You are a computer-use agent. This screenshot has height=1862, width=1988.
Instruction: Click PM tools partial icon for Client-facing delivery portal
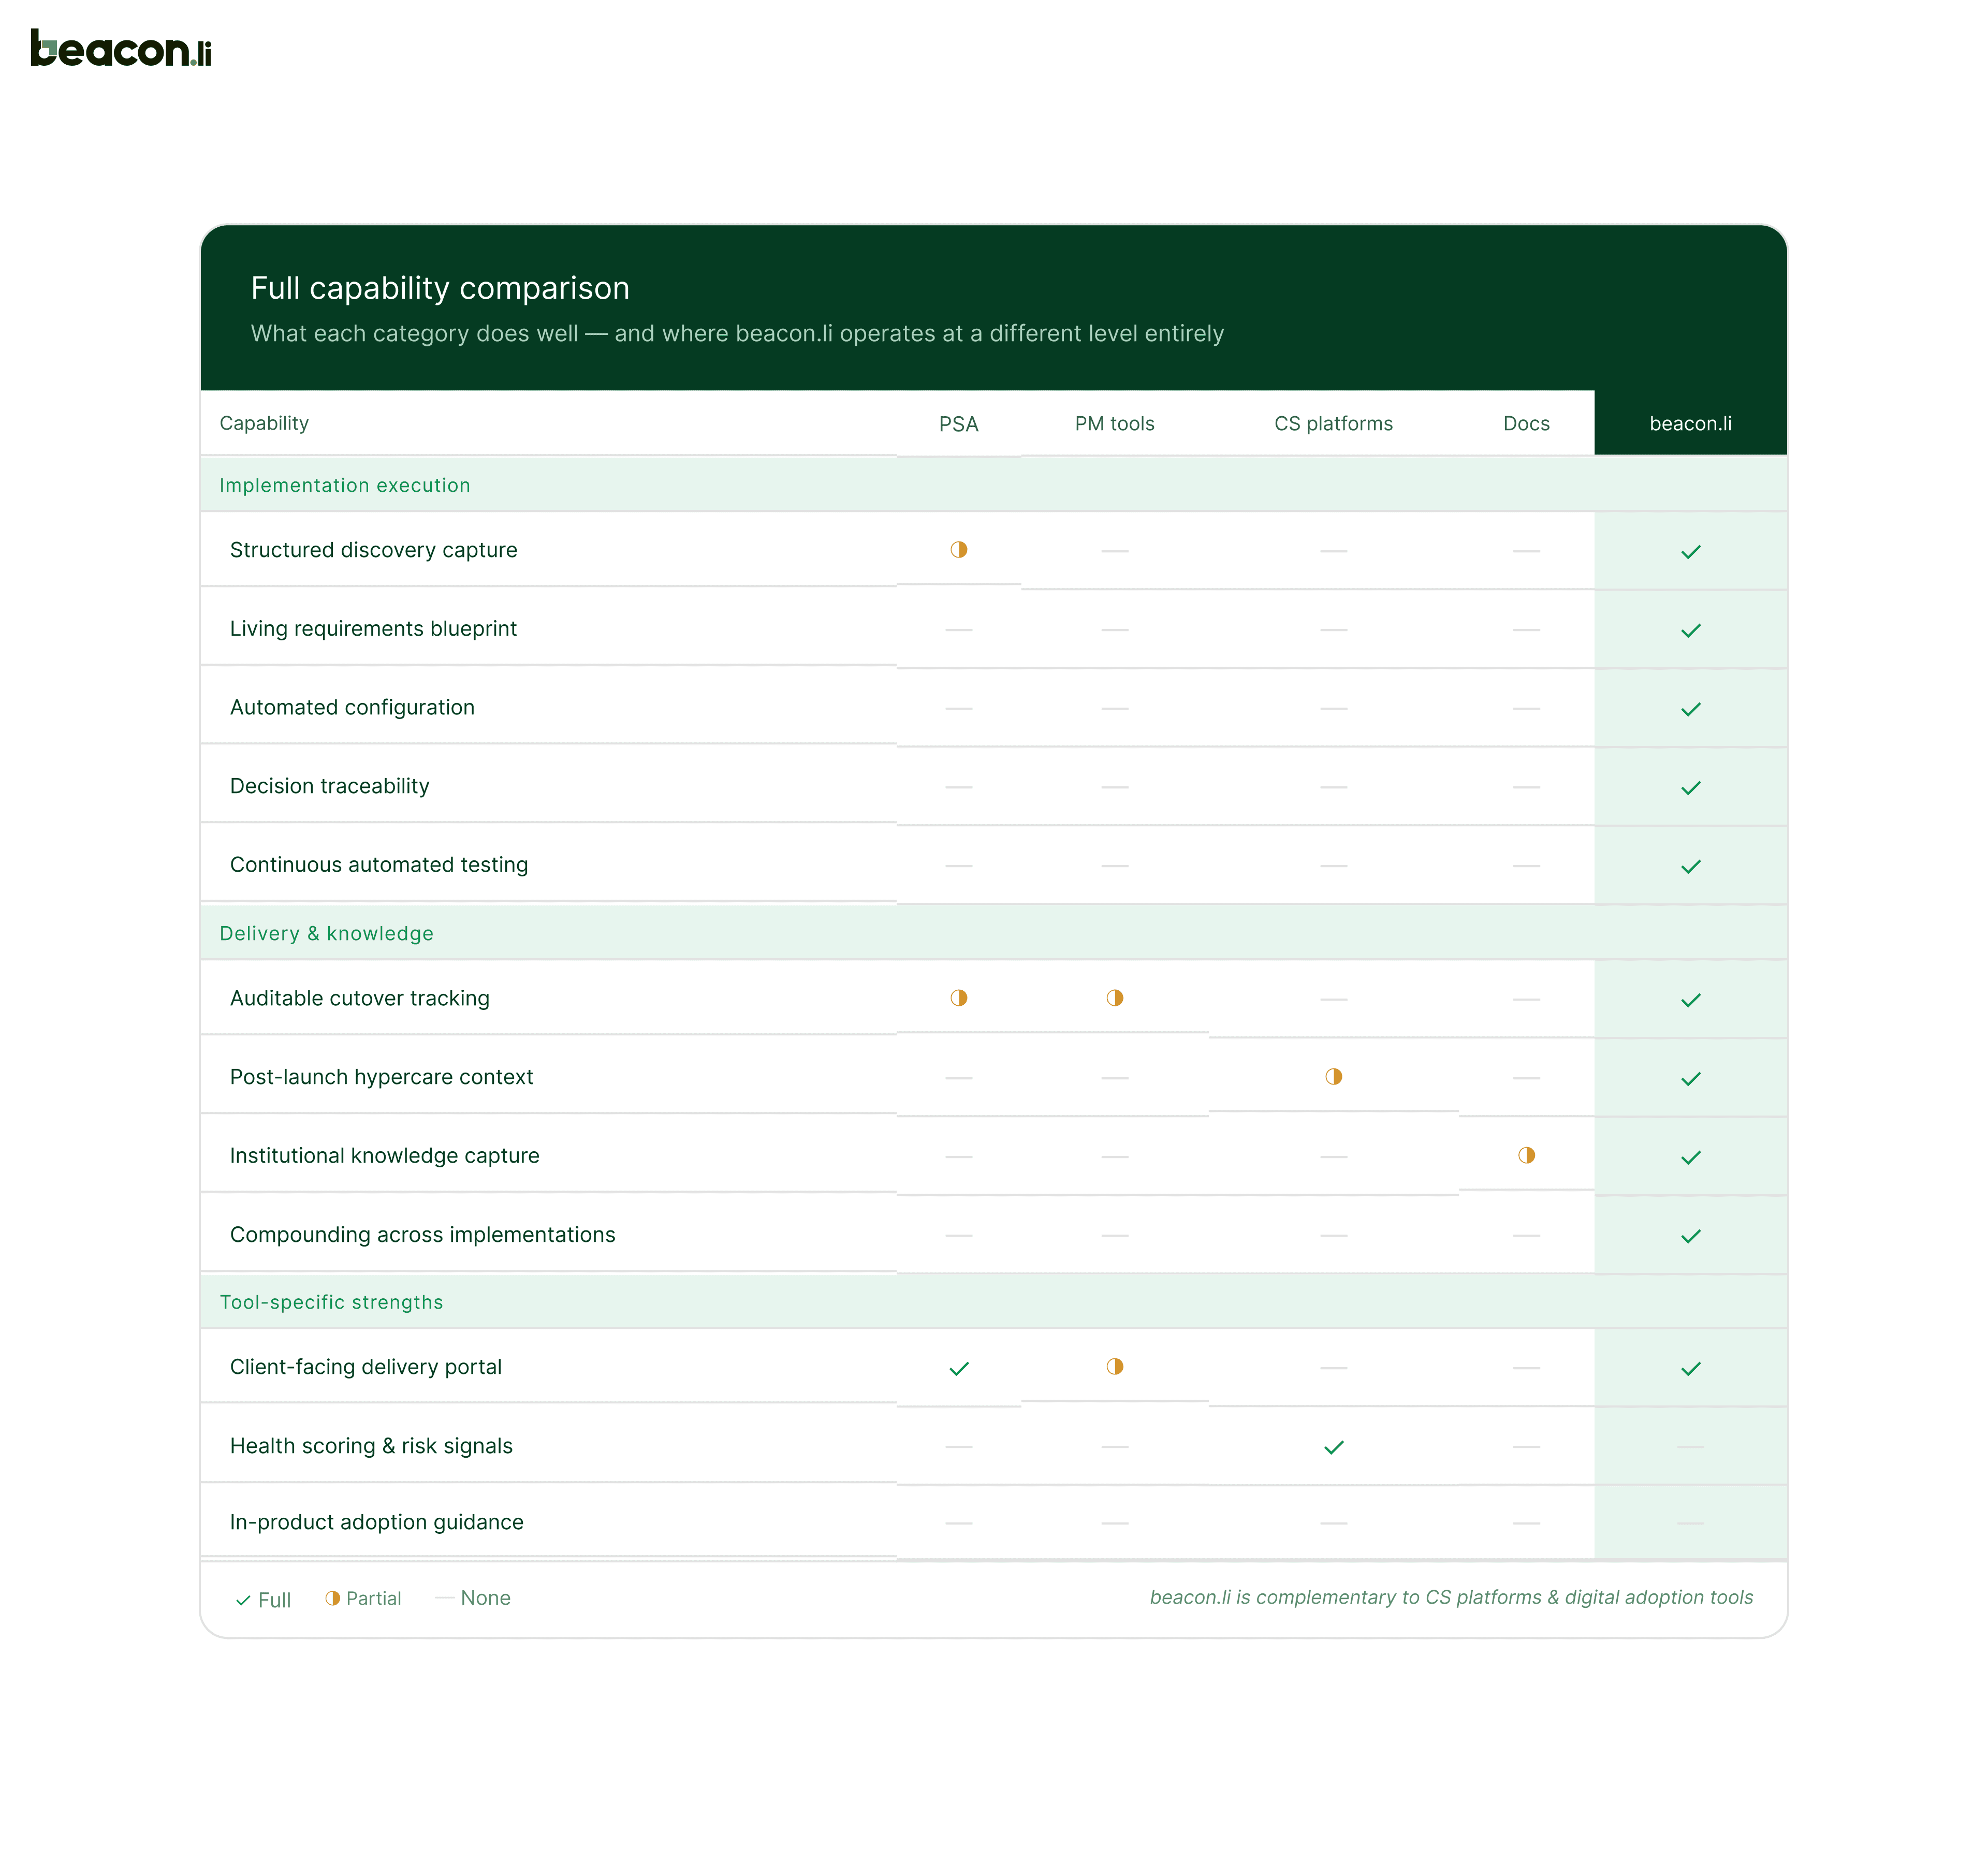1114,1366
